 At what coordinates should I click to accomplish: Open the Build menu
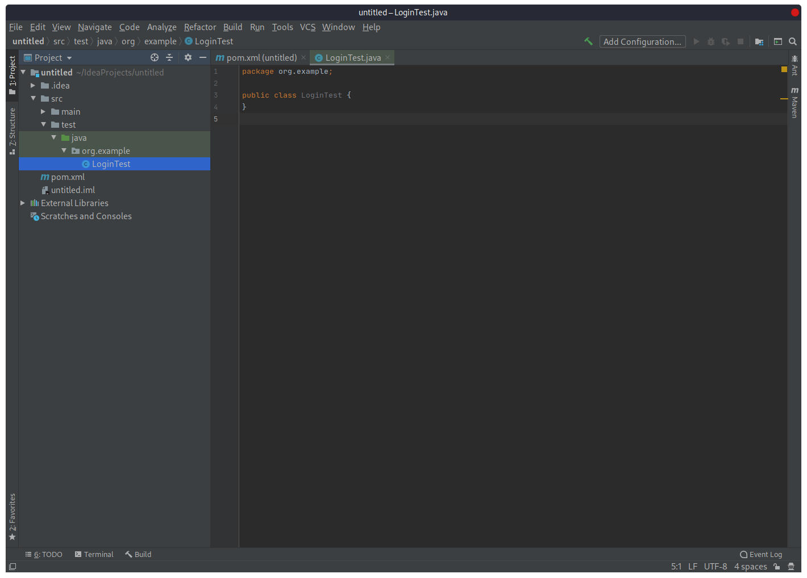(232, 27)
